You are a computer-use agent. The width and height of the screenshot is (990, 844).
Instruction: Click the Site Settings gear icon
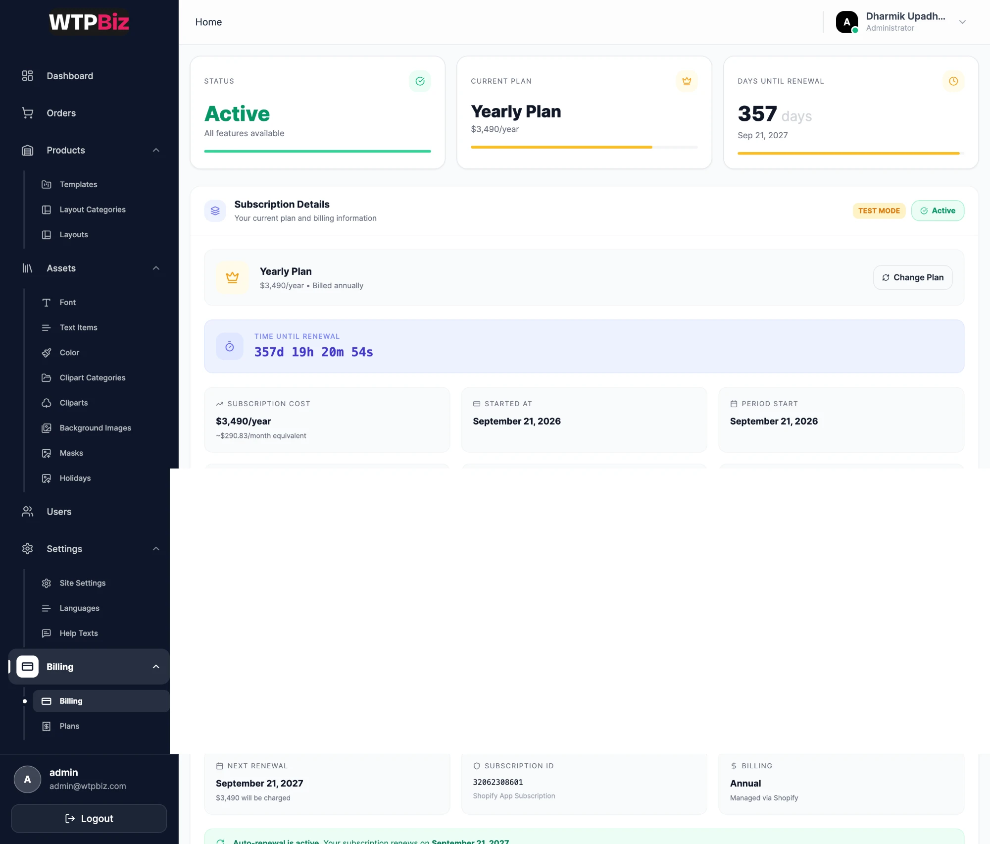[x=47, y=583]
